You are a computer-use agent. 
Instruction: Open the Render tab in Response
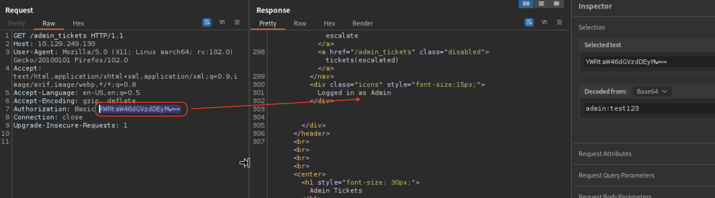pos(362,23)
